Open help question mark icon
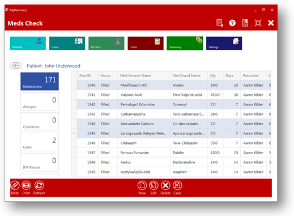This screenshot has height=216, width=294. tap(232, 23)
